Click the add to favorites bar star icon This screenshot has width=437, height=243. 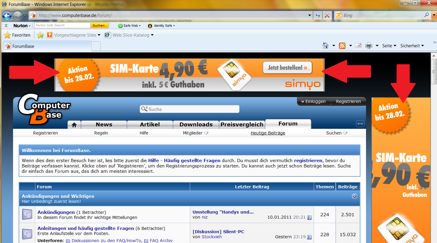click(40, 35)
